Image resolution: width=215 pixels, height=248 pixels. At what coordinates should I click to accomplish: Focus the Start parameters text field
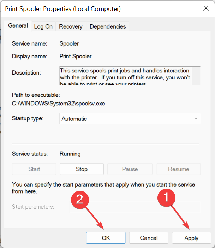click(x=135, y=207)
